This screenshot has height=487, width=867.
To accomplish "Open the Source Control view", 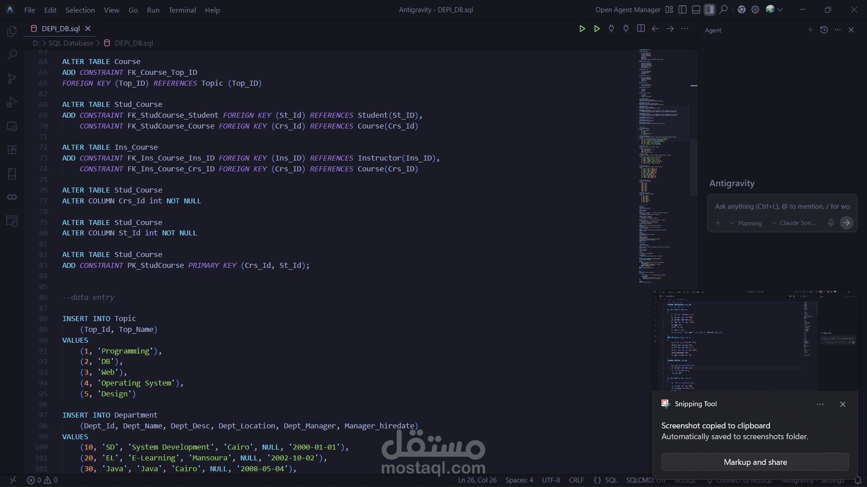I will 12,78.
